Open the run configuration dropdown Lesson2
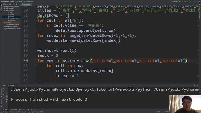The image size is (201, 113). tap(176, 1)
